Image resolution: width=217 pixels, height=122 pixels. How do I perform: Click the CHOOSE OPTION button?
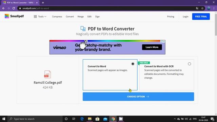click(x=138, y=97)
